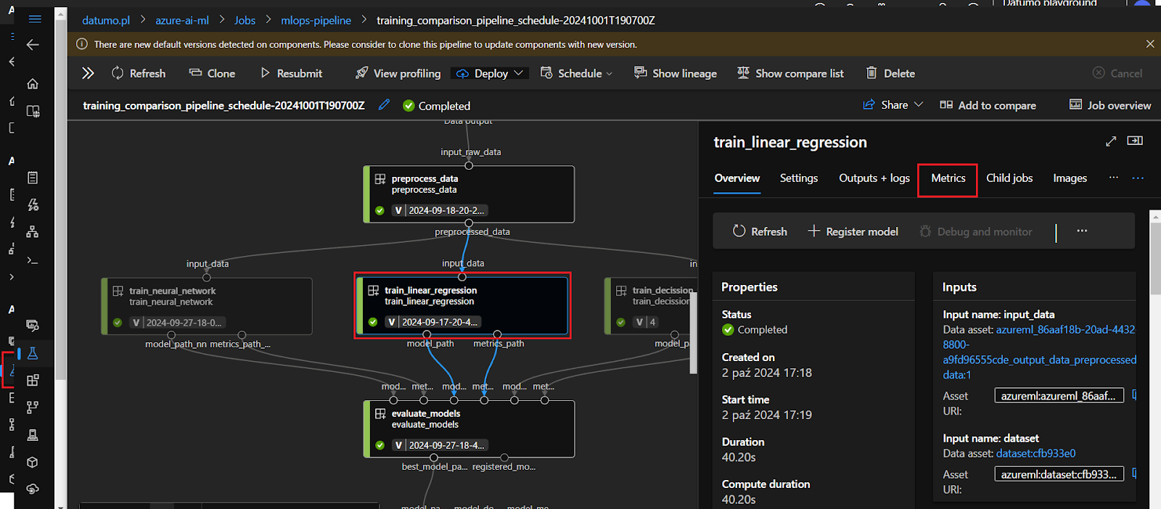
Task: Go to Home in the sidebar
Action: coord(33,83)
